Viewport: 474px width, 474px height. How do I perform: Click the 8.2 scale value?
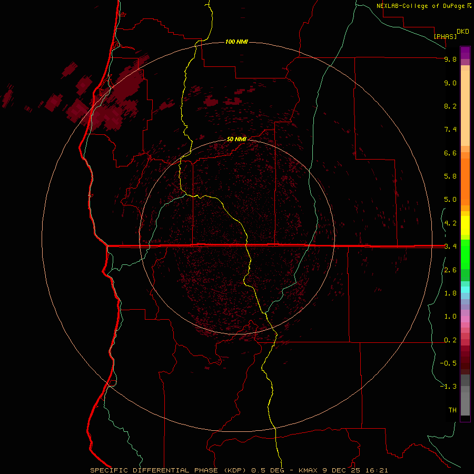(x=450, y=106)
